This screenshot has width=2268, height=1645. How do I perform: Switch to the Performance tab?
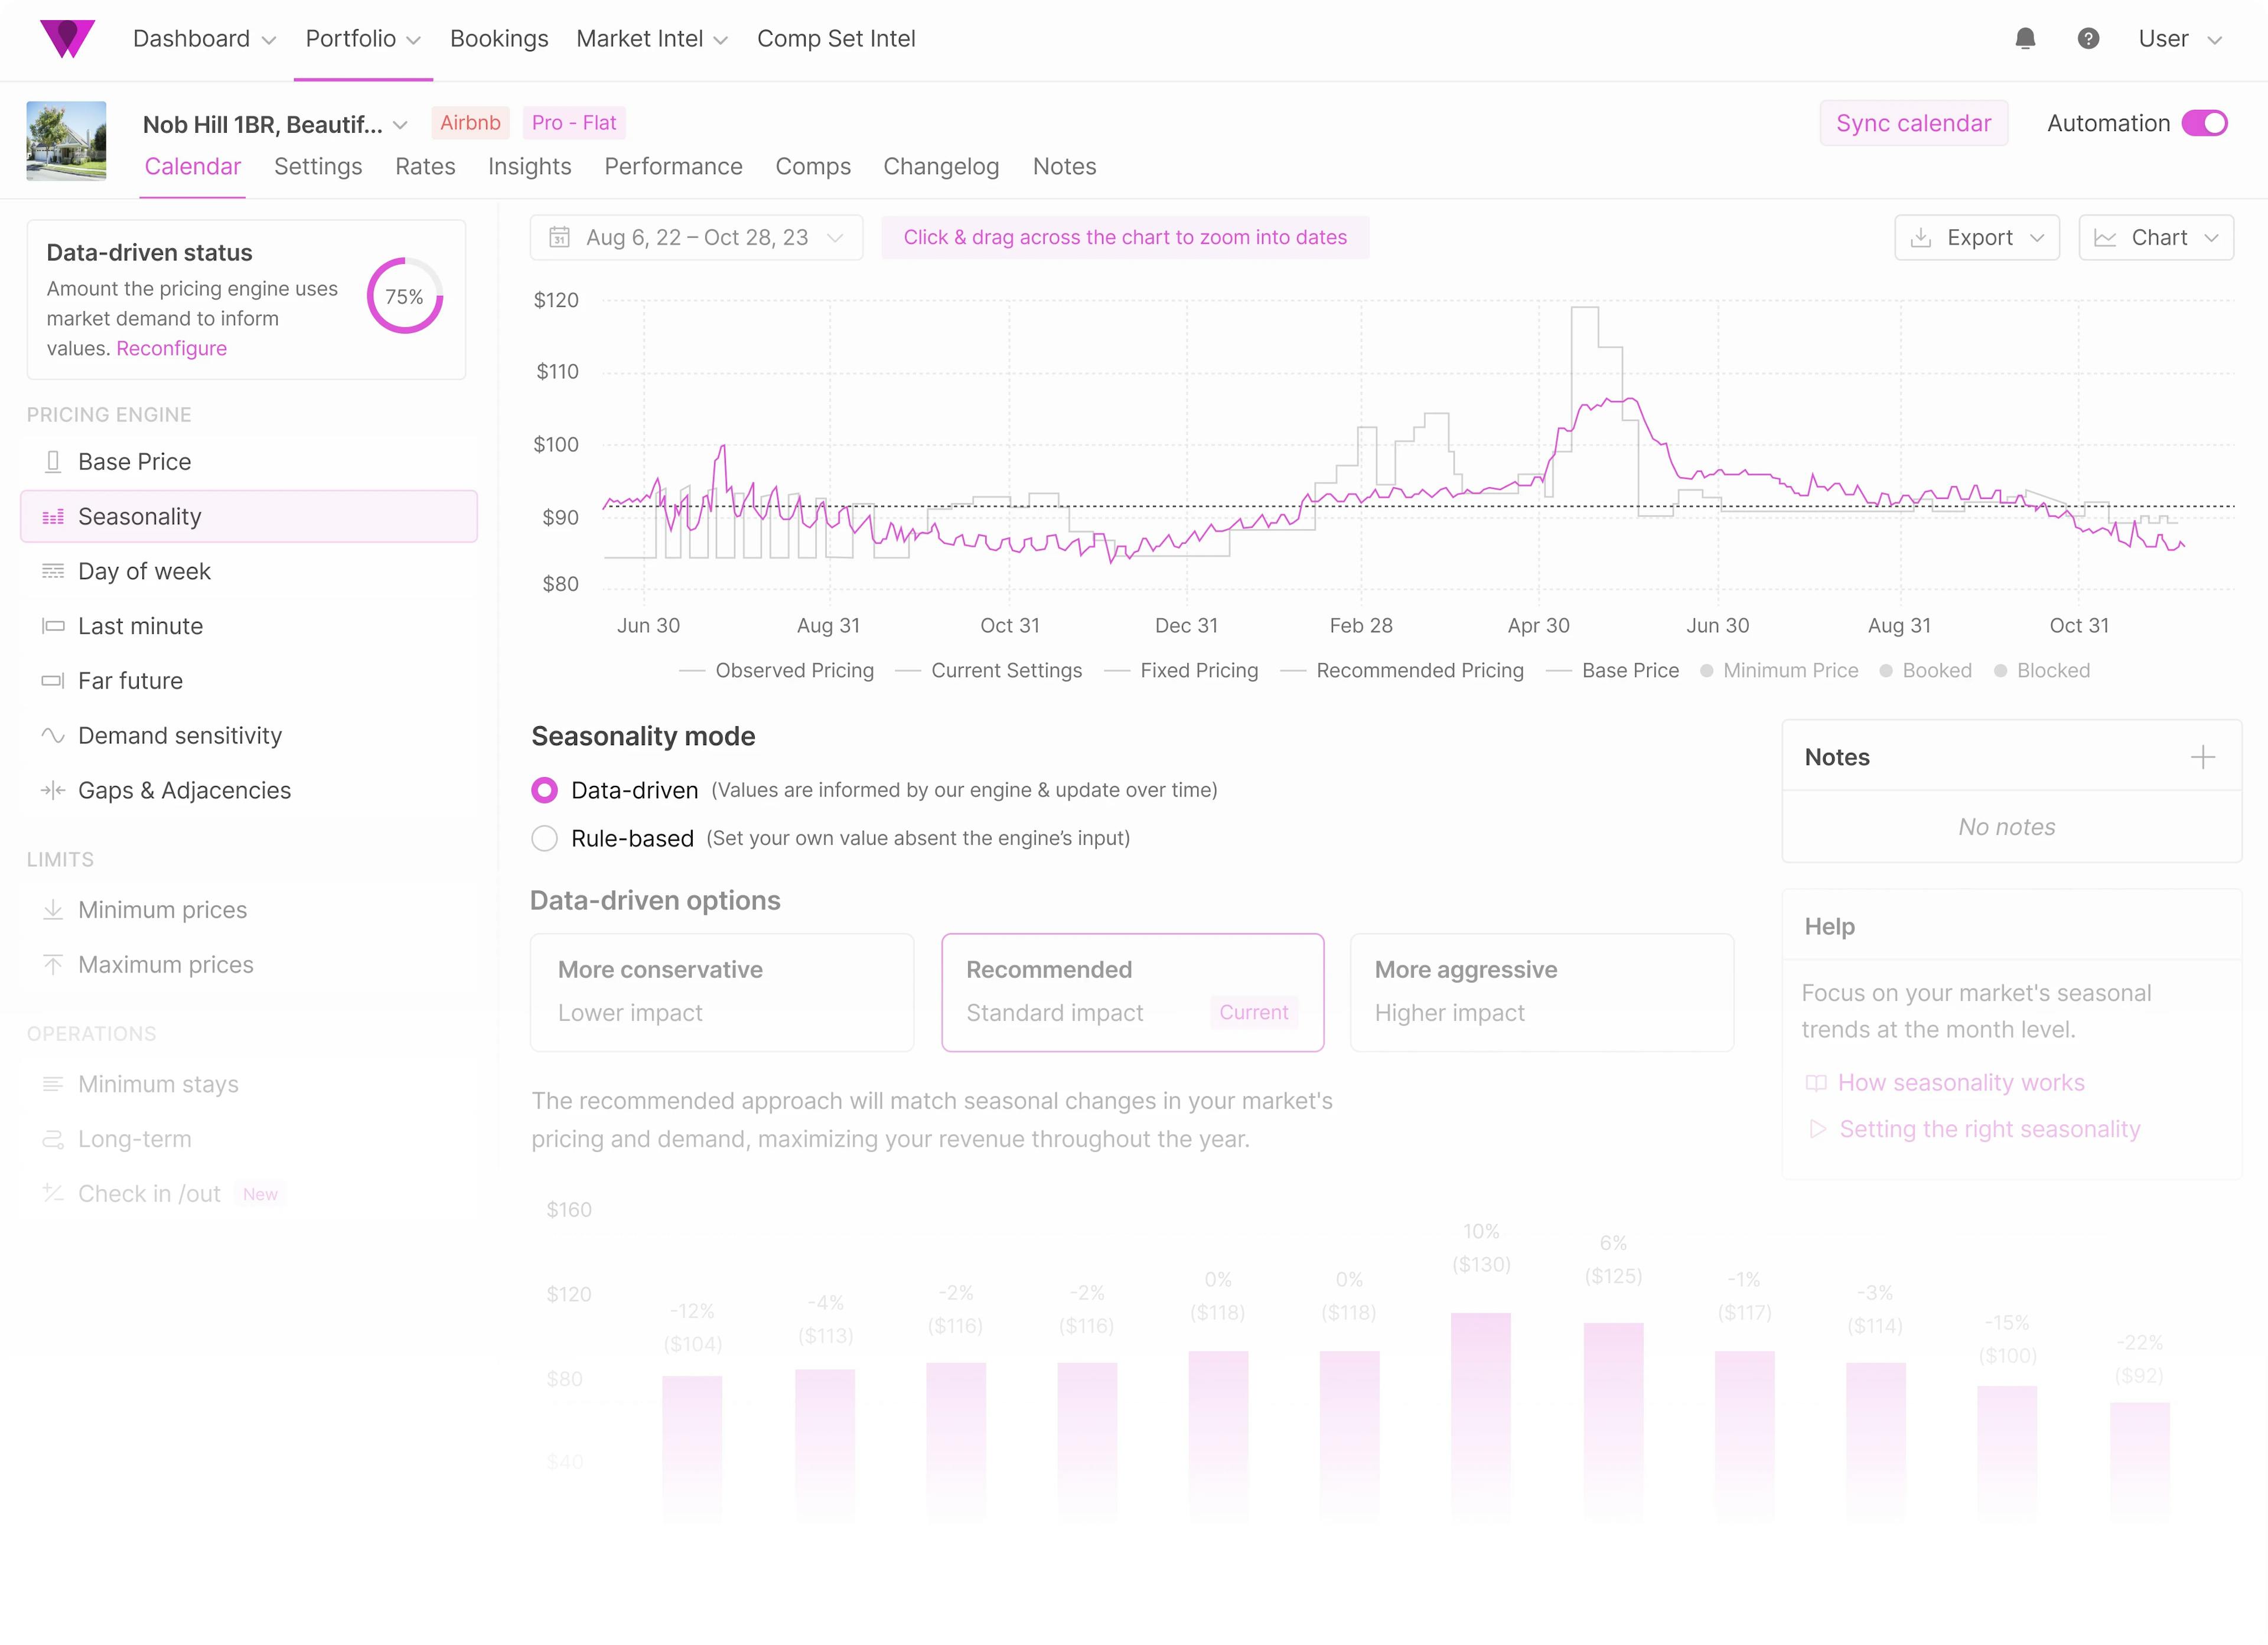[x=673, y=167]
